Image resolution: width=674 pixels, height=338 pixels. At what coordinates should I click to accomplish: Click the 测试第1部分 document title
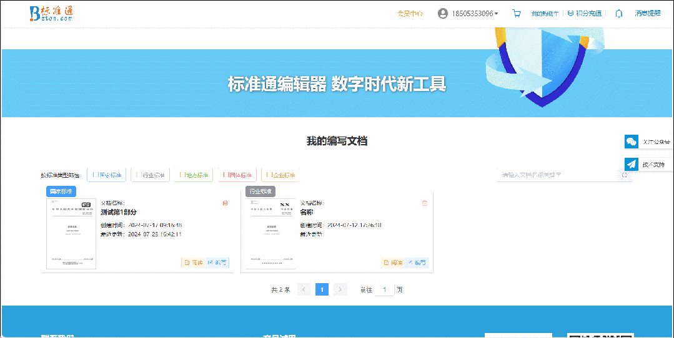[x=119, y=212]
